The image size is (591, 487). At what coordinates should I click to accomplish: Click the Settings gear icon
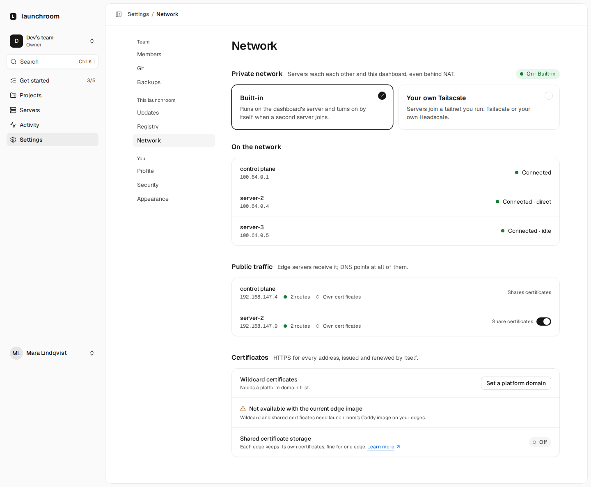point(13,140)
